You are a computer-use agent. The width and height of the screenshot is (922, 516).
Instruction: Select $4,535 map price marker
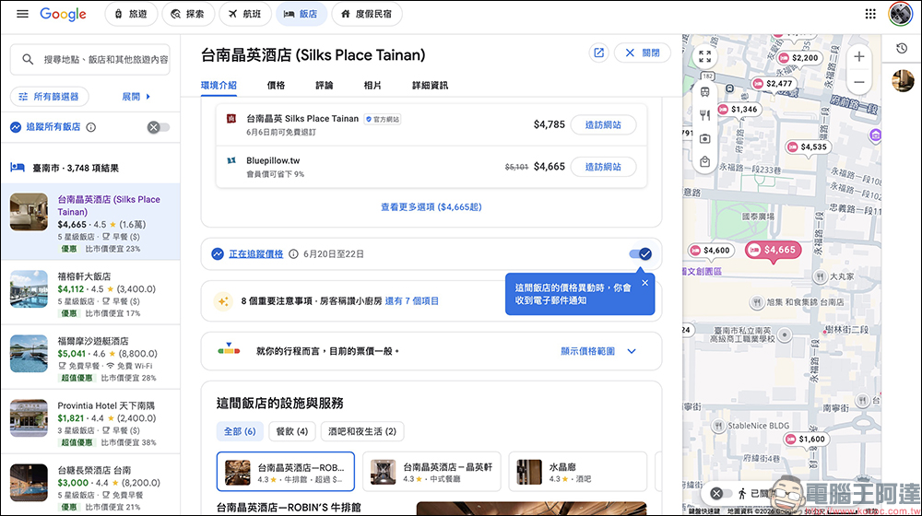point(808,147)
